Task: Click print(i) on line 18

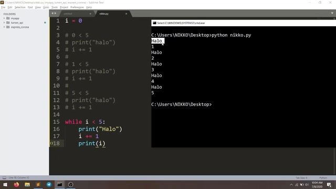Action: coord(92,143)
